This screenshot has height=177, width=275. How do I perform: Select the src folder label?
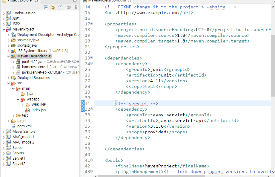coord(19,83)
